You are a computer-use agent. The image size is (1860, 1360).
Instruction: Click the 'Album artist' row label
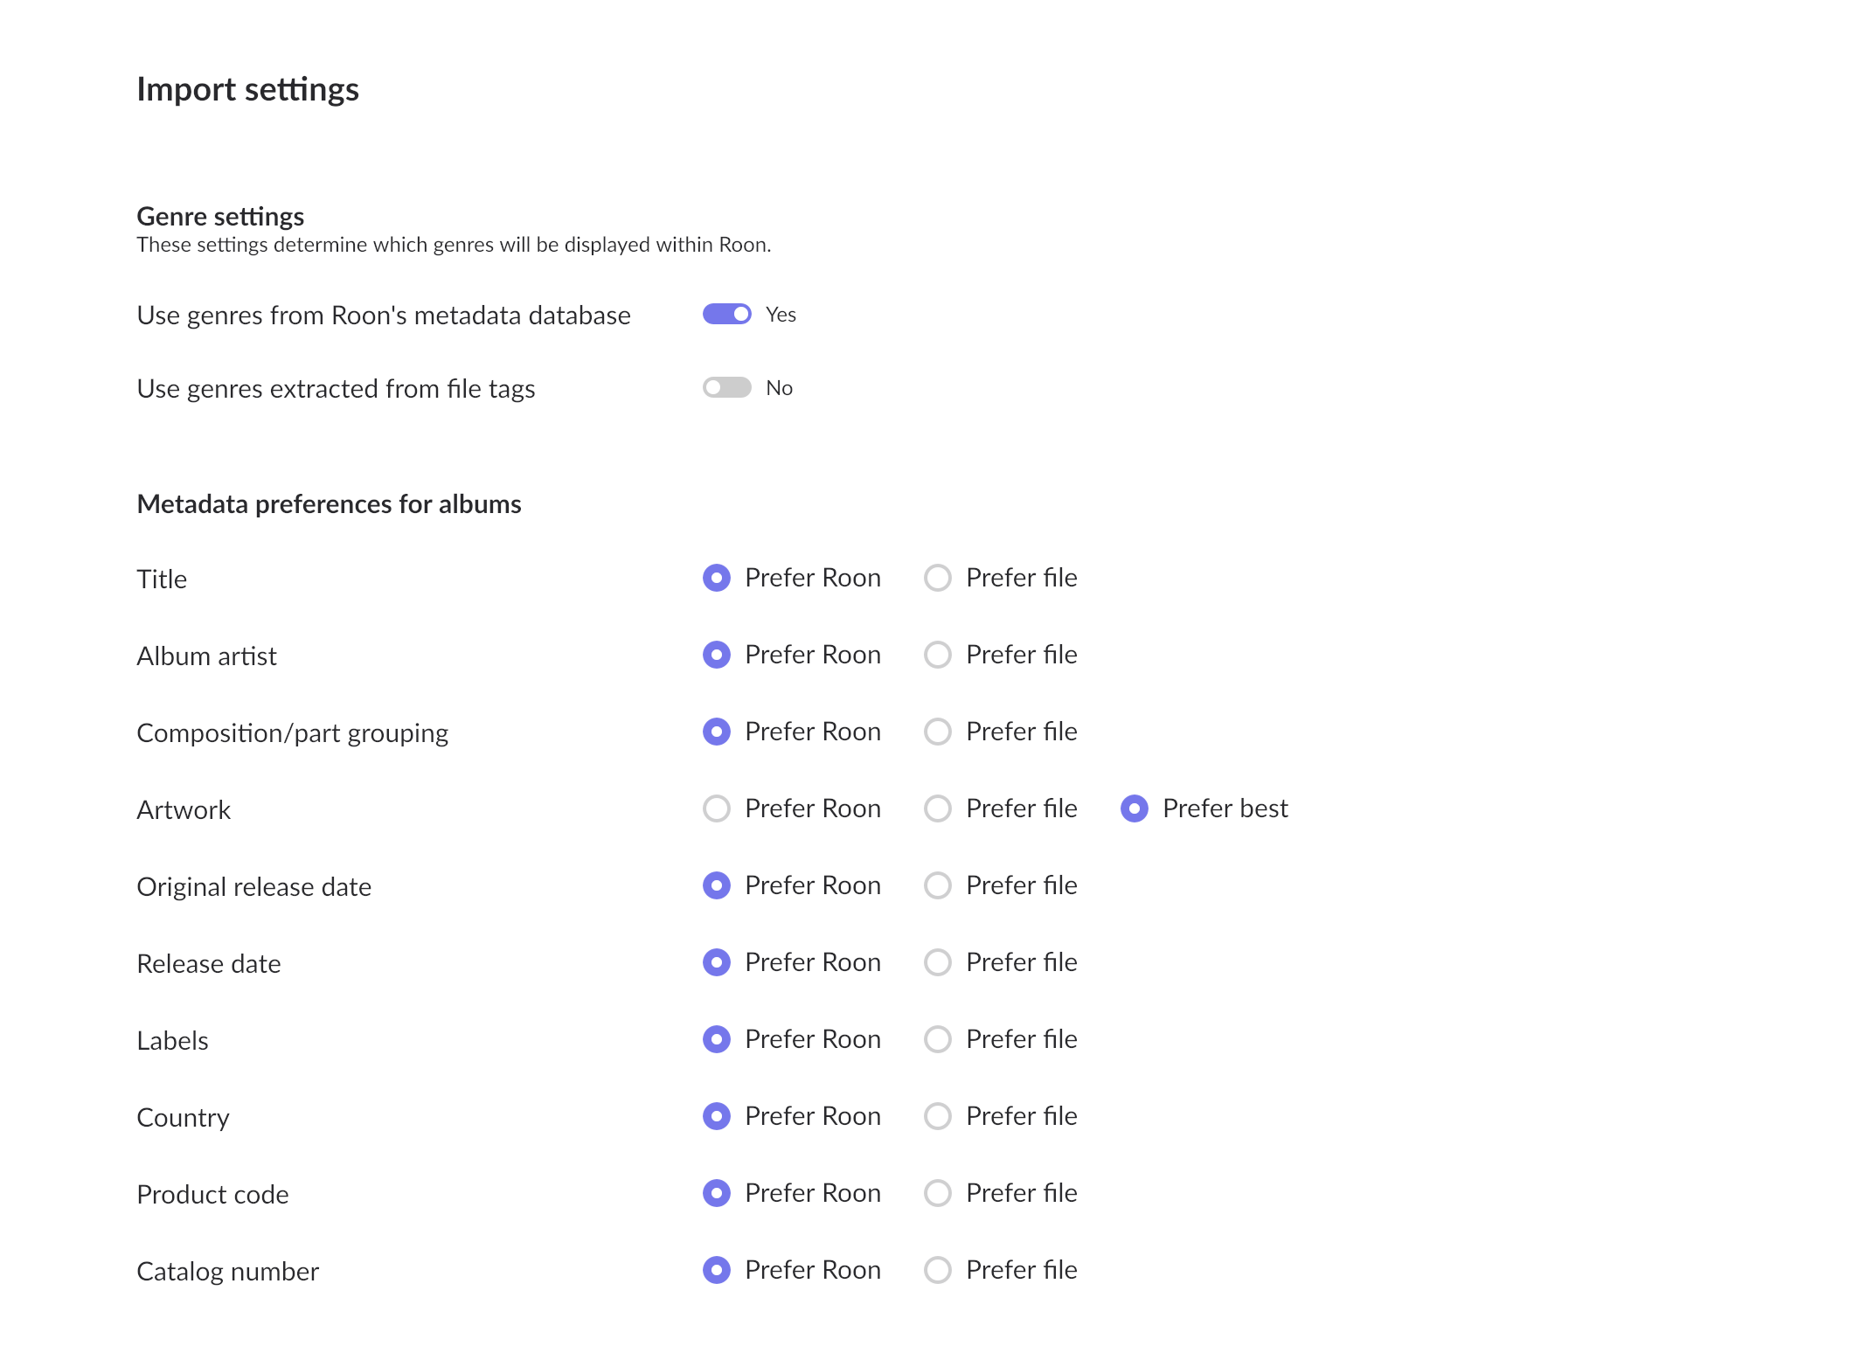click(x=206, y=656)
